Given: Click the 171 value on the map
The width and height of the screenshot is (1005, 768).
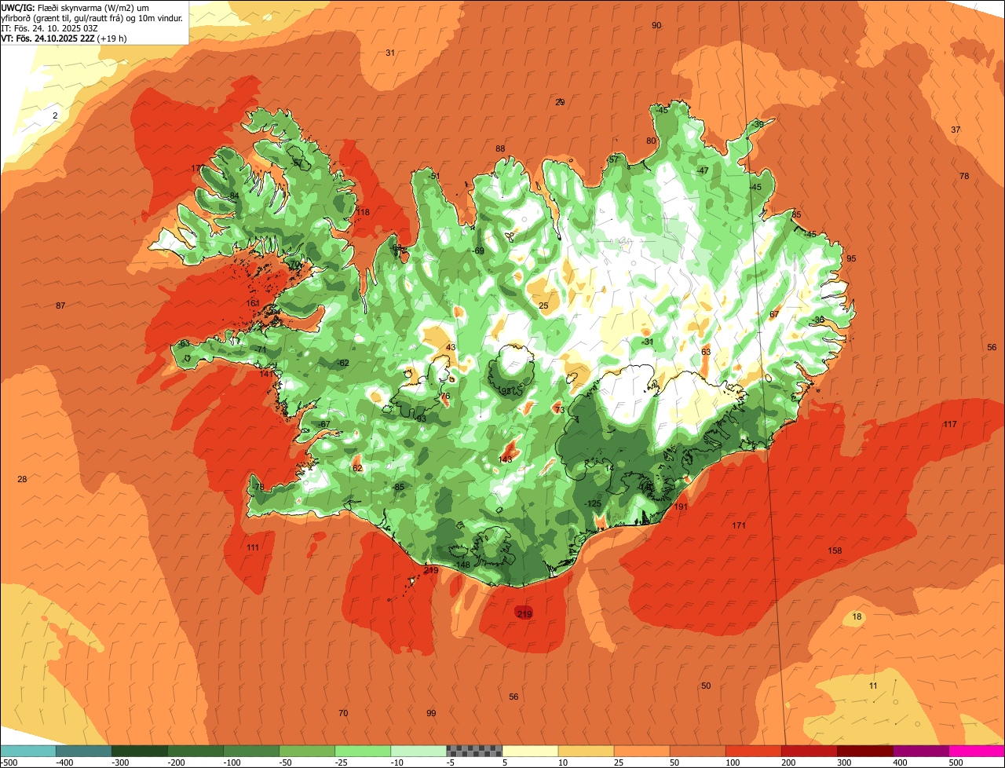Looking at the screenshot, I should 739,525.
